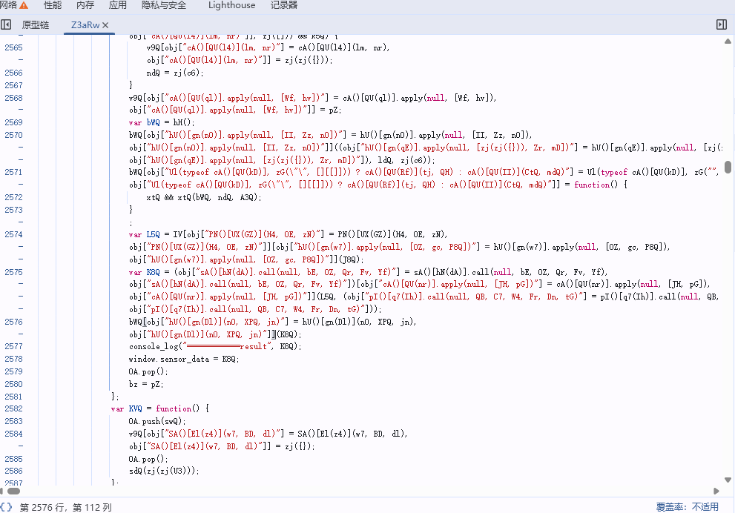Screen dimensions: 735x513
Task: Click the 'window.sensor_data = K8Q;' line
Action: (184, 359)
